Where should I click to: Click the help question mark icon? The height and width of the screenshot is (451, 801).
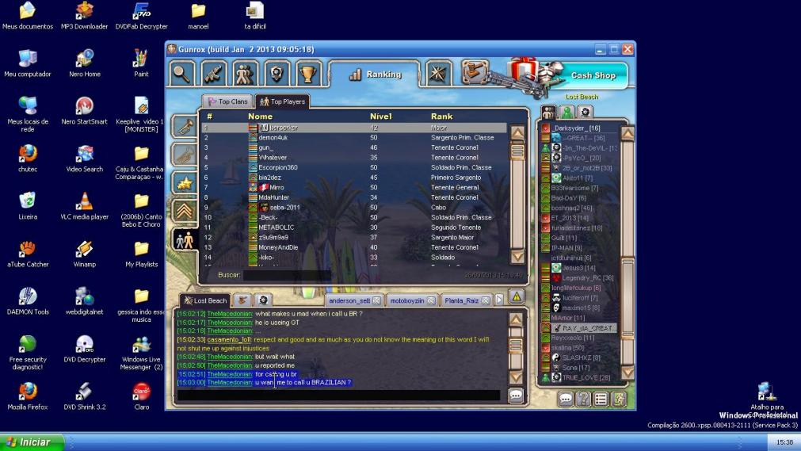583,399
